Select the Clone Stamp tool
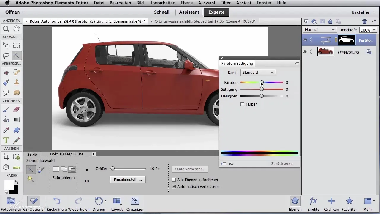380x214 pixels. 17,82
